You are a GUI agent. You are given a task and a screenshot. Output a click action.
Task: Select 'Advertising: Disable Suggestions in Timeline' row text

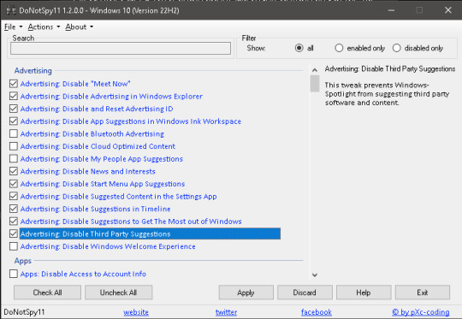[96, 210]
